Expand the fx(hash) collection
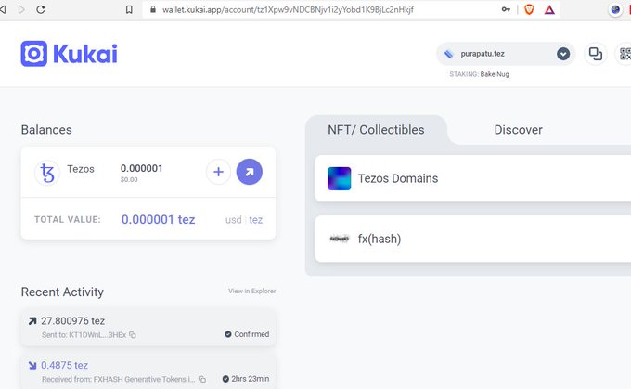The height and width of the screenshot is (389, 631). coord(473,239)
